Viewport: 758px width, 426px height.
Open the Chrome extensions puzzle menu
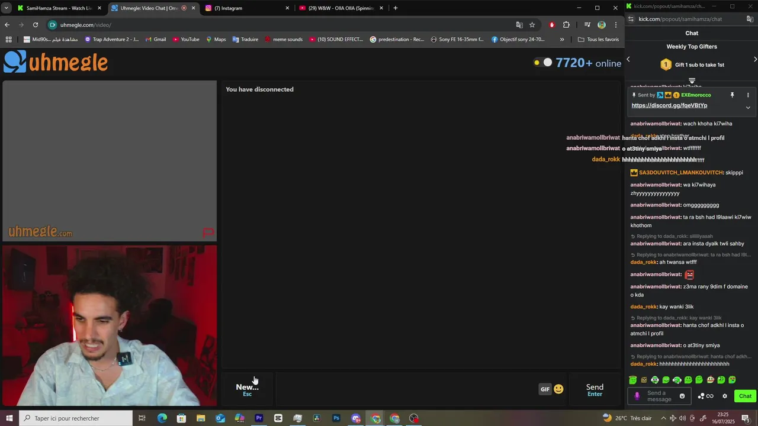566,25
